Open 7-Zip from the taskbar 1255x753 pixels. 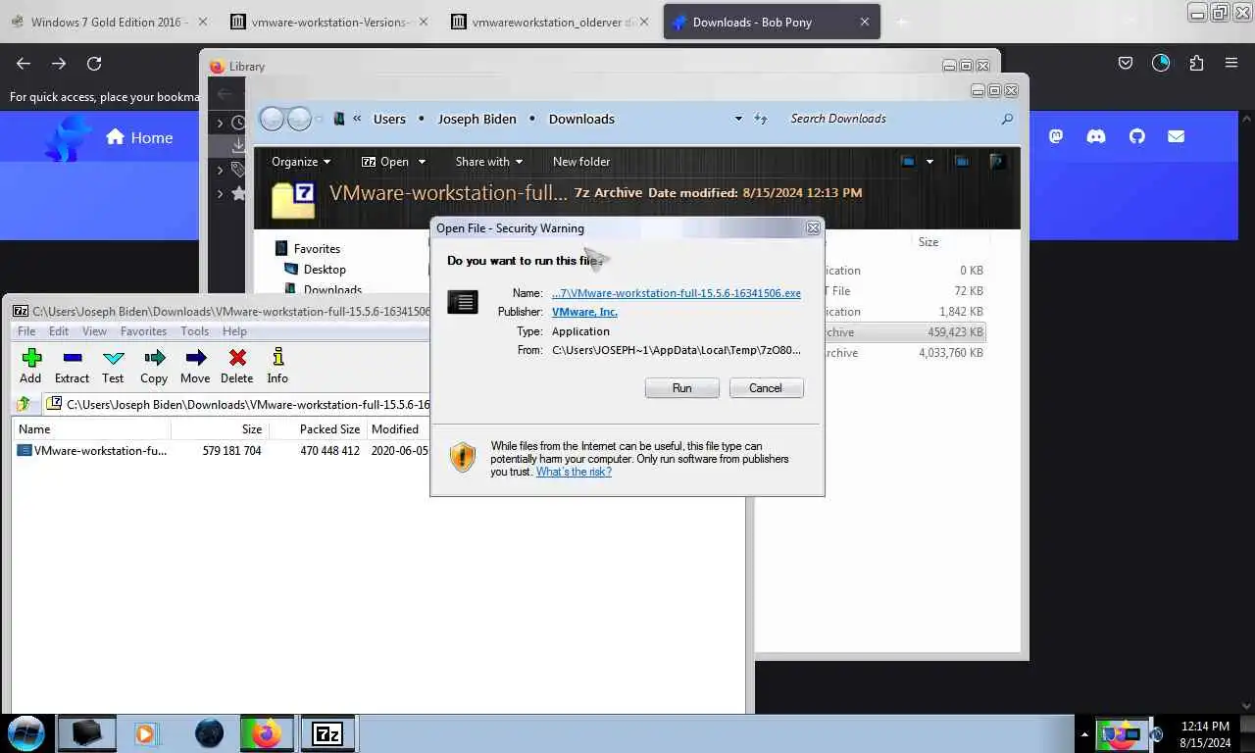(x=326, y=732)
